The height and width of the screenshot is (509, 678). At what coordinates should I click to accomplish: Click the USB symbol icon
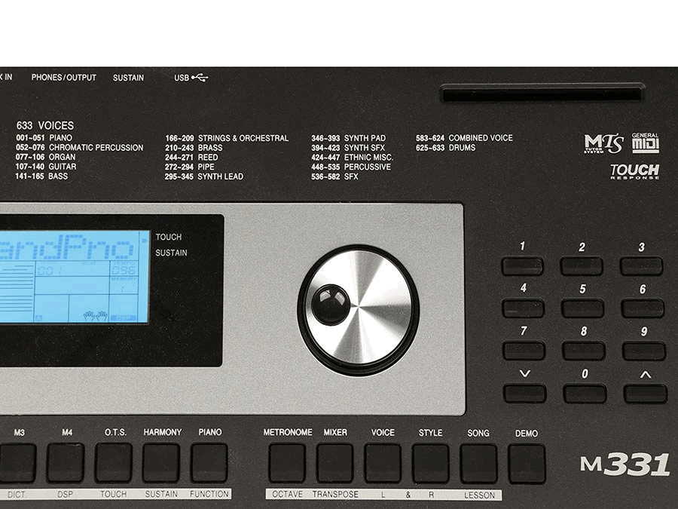[200, 78]
